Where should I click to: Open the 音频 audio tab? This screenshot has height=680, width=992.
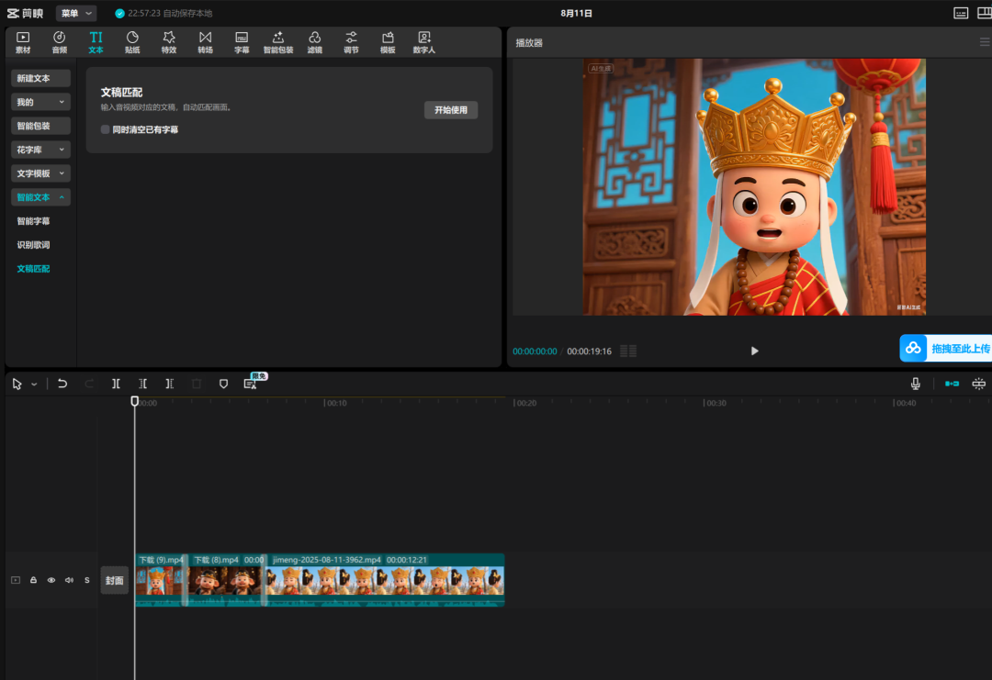pyautogui.click(x=60, y=42)
